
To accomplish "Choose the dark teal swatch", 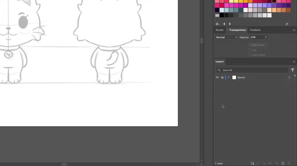I will coord(241,10).
